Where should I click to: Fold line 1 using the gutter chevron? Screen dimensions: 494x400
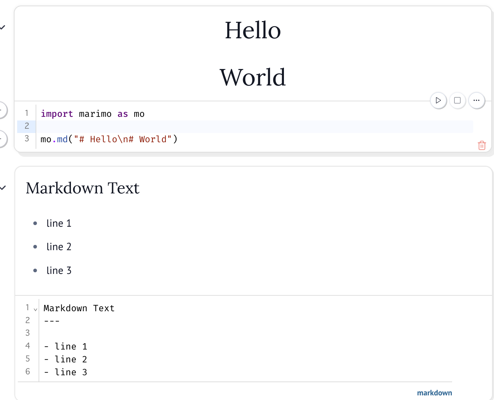pos(35,309)
